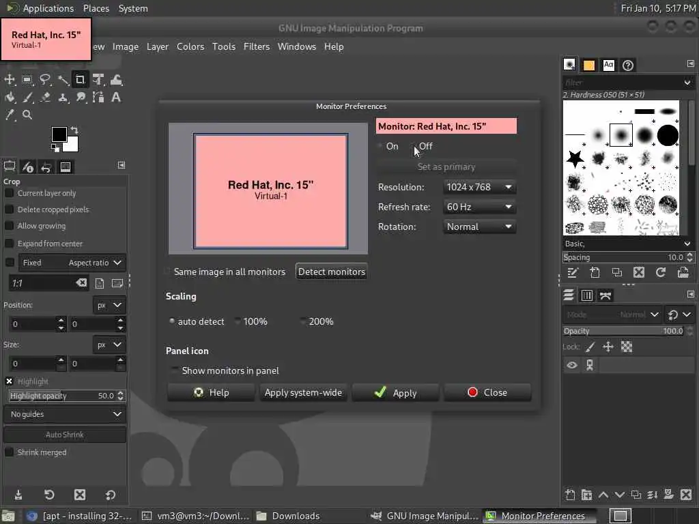This screenshot has width=699, height=524.
Task: Refresh the brushes list
Action: pos(661,272)
